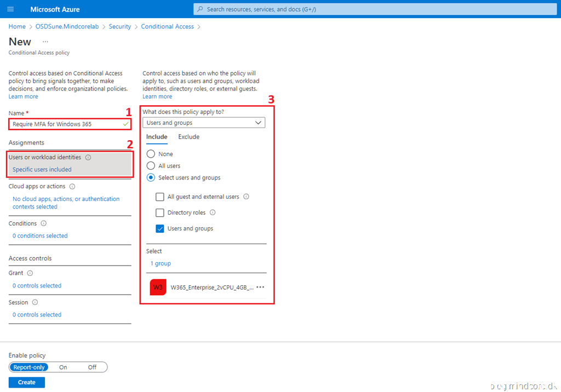Viewport: 561px width, 392px height.
Task: Switch to the Exclude tab
Action: coord(188,137)
